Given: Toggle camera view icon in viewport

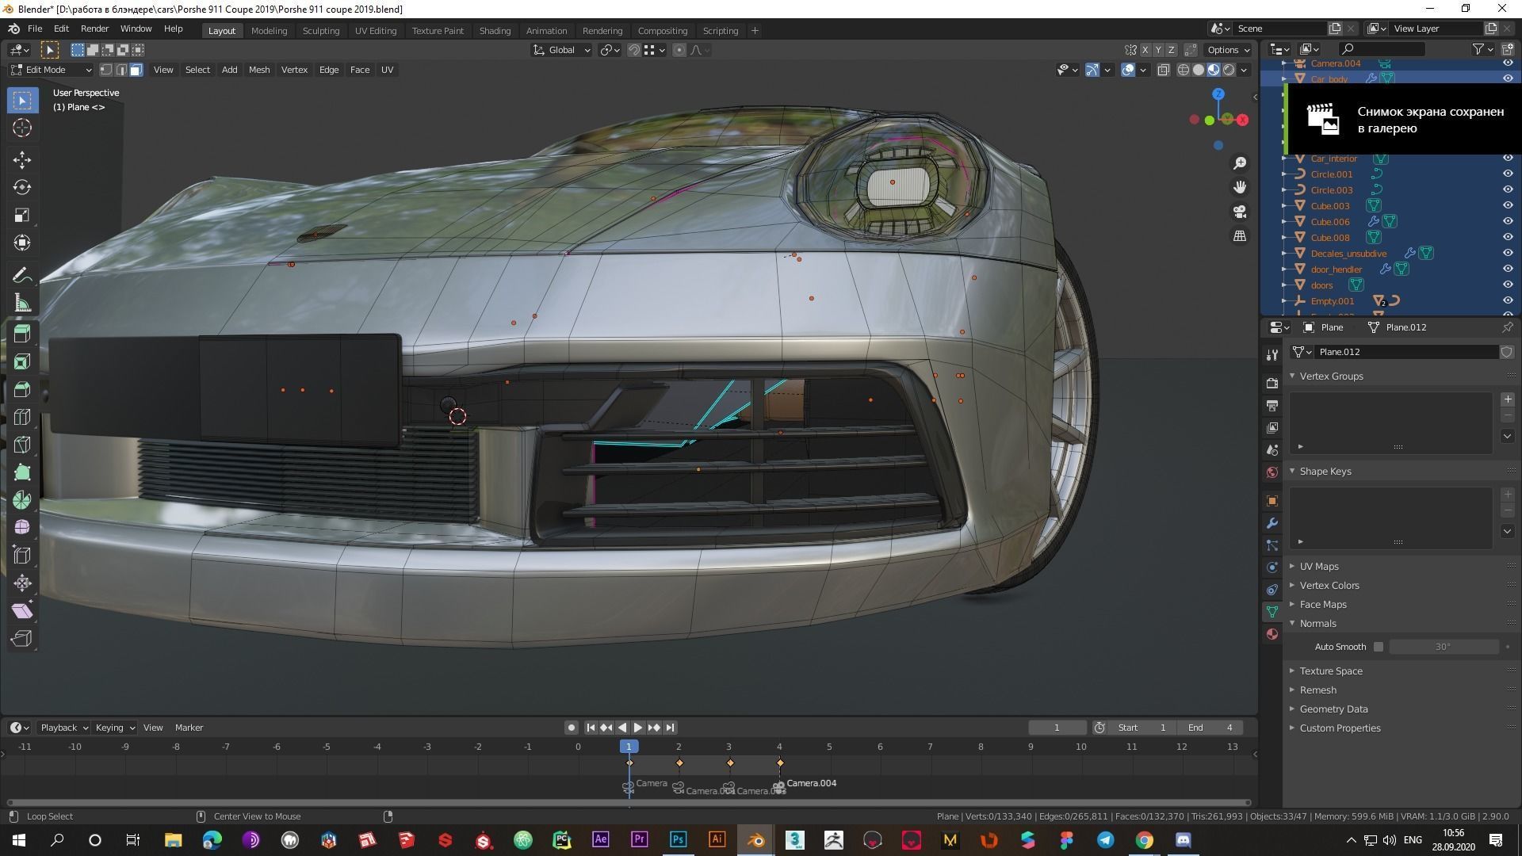Looking at the screenshot, I should pyautogui.click(x=1240, y=212).
